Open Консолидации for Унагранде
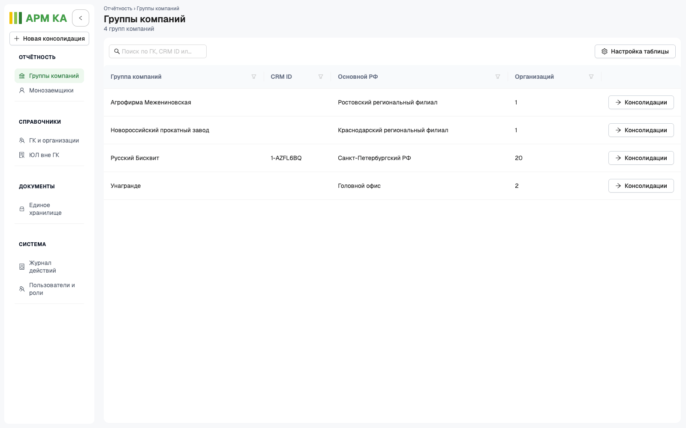This screenshot has width=686, height=428. (x=641, y=186)
